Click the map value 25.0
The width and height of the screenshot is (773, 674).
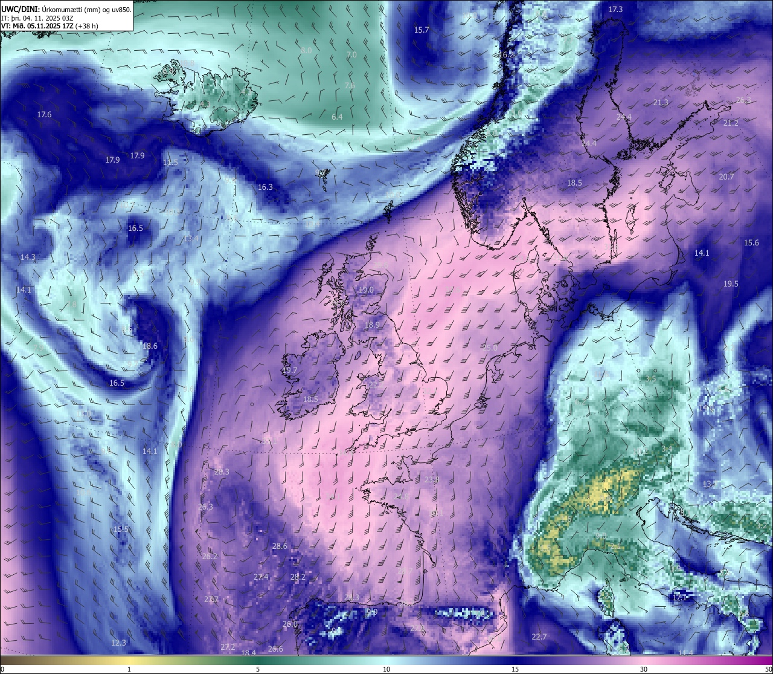coord(490,348)
